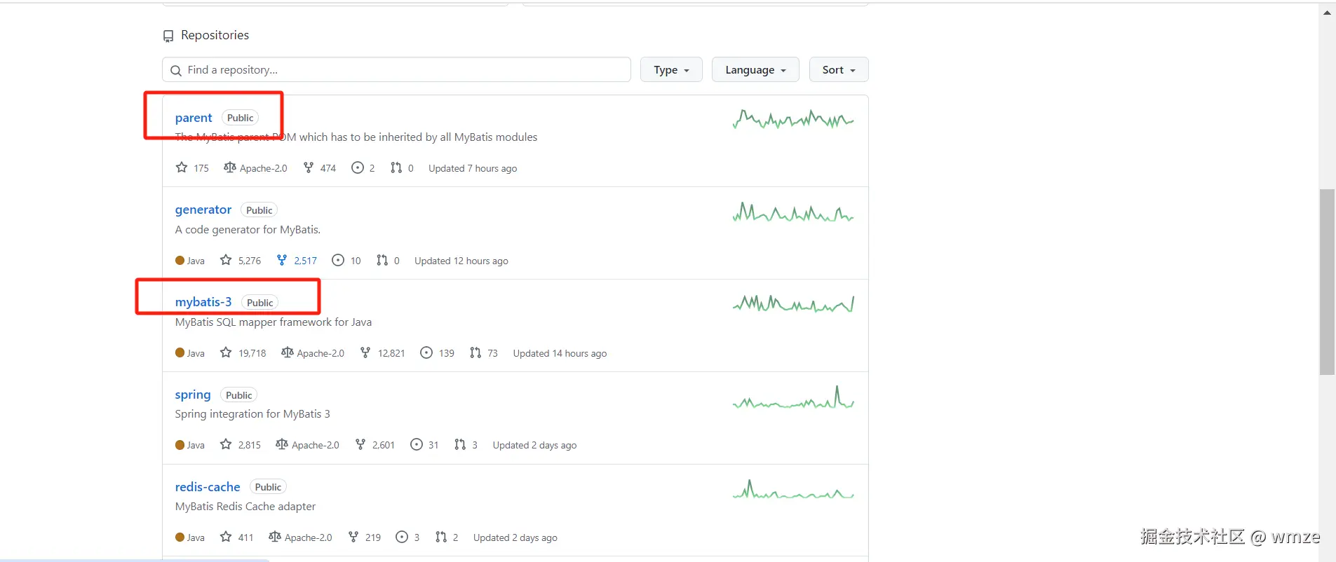Click the issues icon on generator row
Viewport: 1336px width, 562px height.
click(x=338, y=261)
